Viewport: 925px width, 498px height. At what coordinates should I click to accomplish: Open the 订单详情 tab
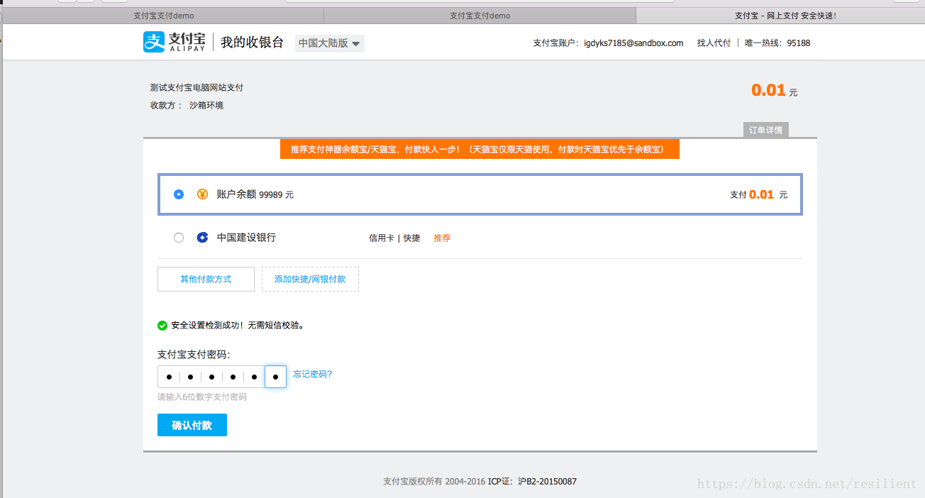click(x=766, y=130)
